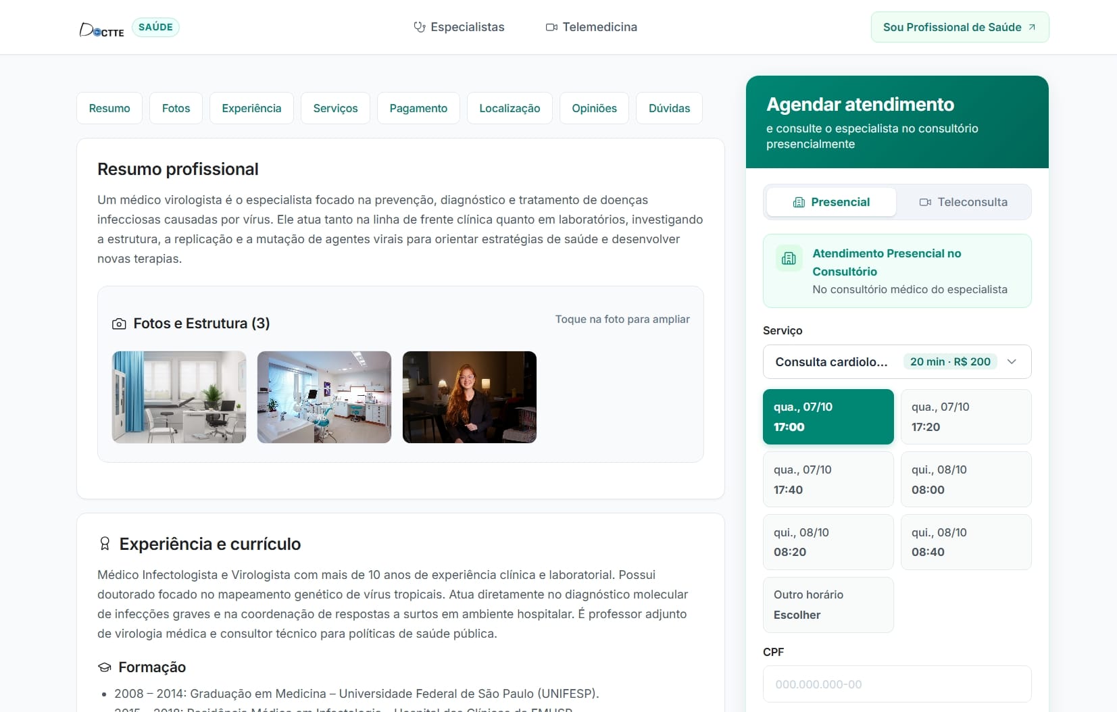
Task: Open the Experiência section tab
Action: (x=251, y=108)
